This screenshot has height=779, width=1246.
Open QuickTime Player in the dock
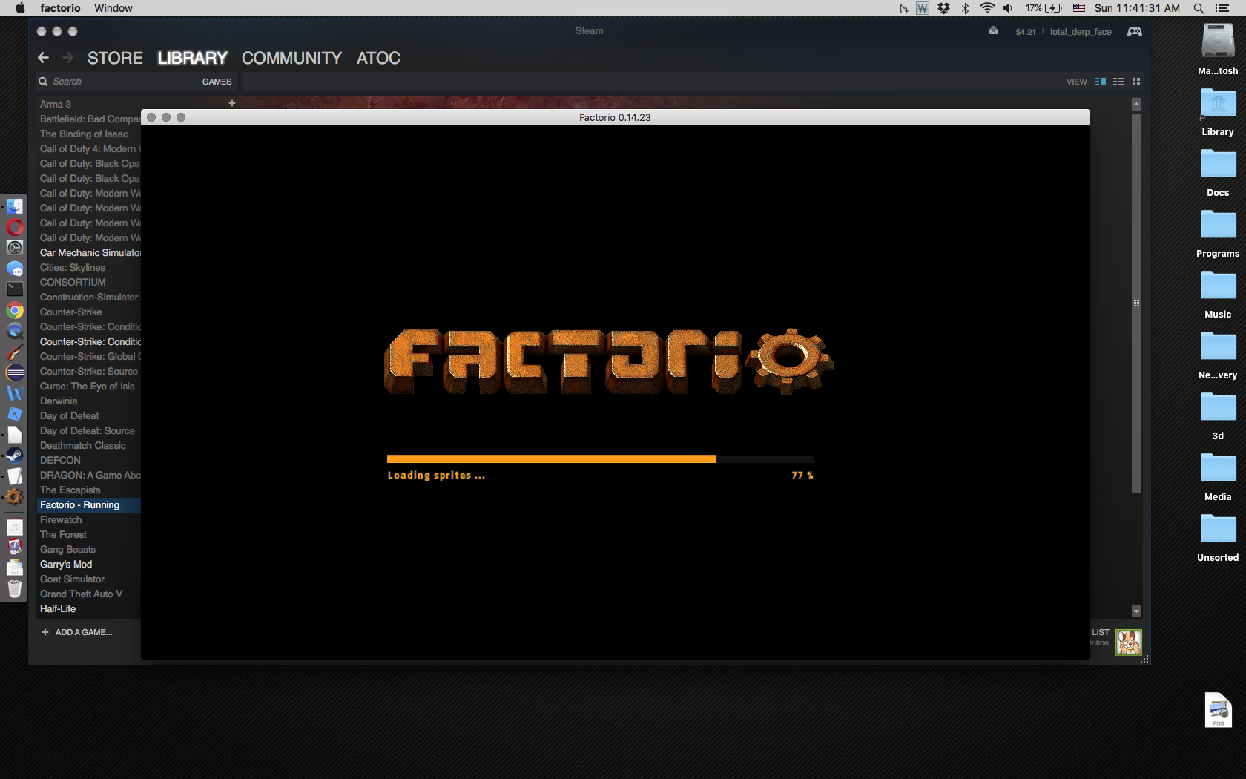click(x=15, y=331)
